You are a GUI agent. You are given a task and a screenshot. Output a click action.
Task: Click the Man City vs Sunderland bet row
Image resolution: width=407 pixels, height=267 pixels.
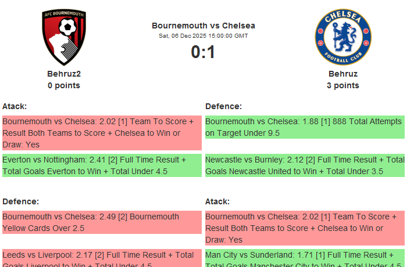click(305, 259)
